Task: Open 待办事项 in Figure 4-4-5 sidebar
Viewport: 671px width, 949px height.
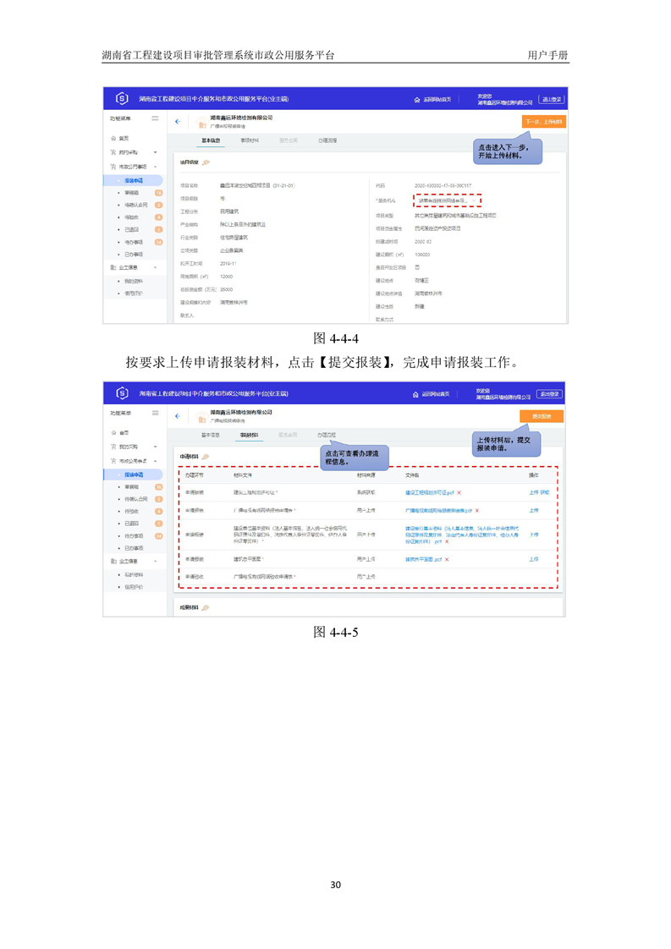Action: (x=133, y=535)
